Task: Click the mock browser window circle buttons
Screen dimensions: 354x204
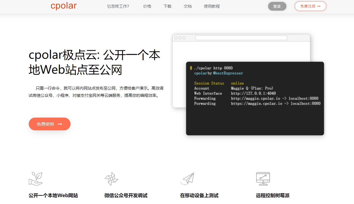Action: pyautogui.click(x=180, y=38)
